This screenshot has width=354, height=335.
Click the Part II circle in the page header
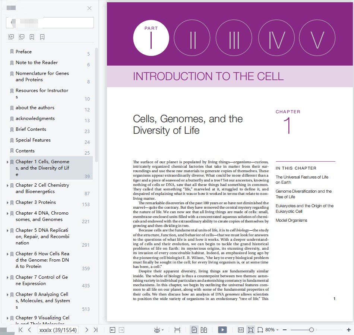pos(192,38)
